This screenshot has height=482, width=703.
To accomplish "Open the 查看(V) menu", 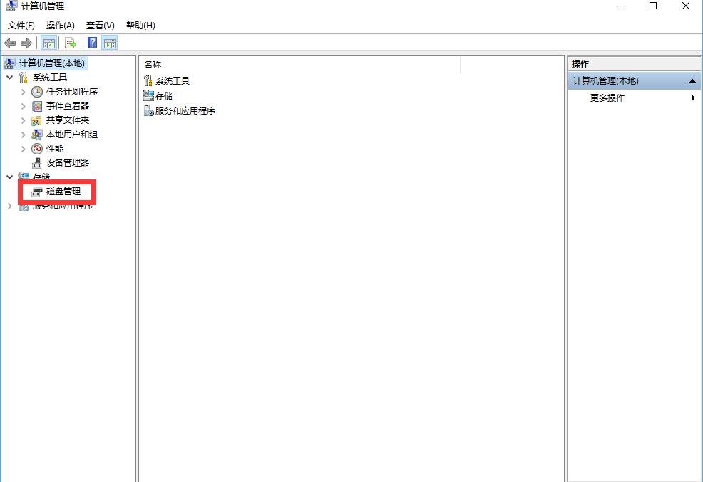I will click(100, 26).
